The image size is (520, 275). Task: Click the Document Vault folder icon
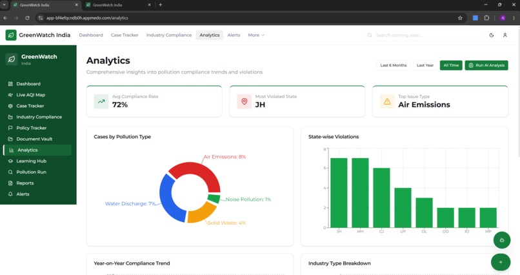[x=10, y=139]
